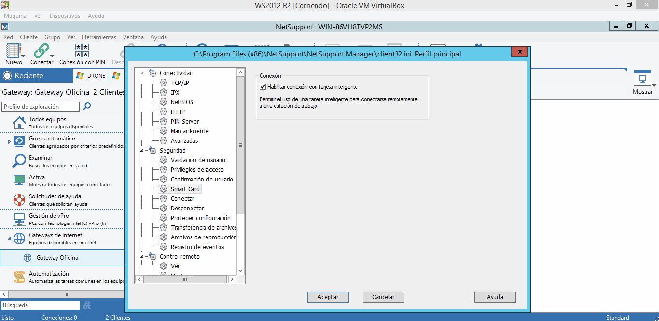Click gear icon beside HTTP
The height and width of the screenshot is (321, 659).
coord(164,112)
